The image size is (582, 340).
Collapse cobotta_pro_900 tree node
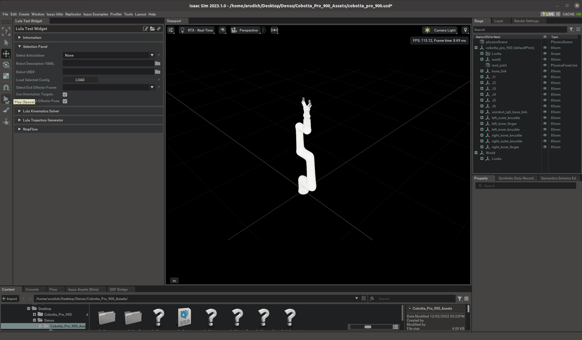[x=476, y=48]
